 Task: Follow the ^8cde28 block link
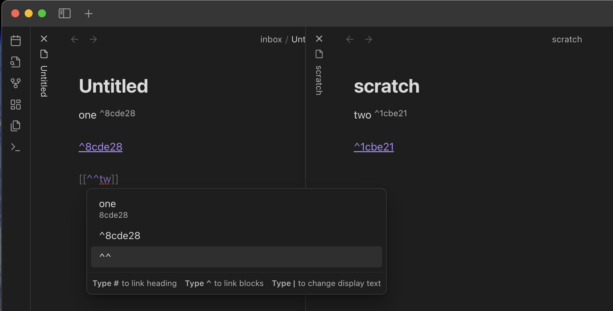[x=101, y=147]
